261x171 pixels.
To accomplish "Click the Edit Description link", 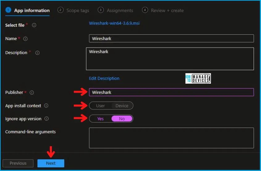I will point(104,78).
